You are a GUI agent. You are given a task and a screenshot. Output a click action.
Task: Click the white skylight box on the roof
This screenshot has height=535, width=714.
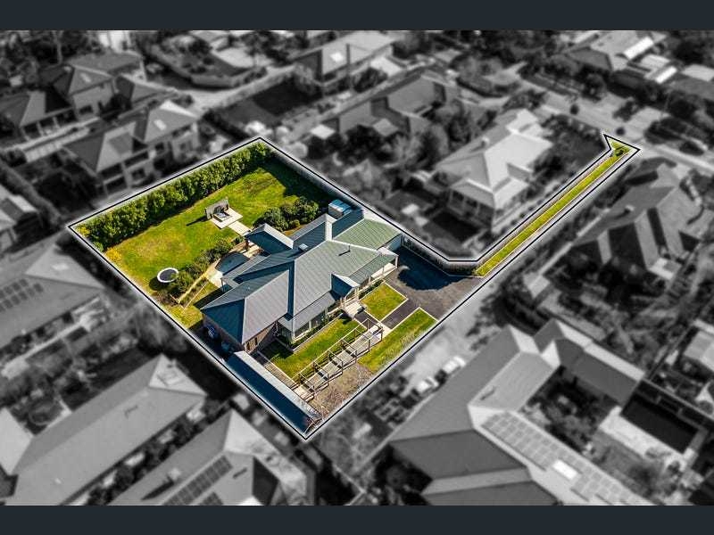[340, 209]
